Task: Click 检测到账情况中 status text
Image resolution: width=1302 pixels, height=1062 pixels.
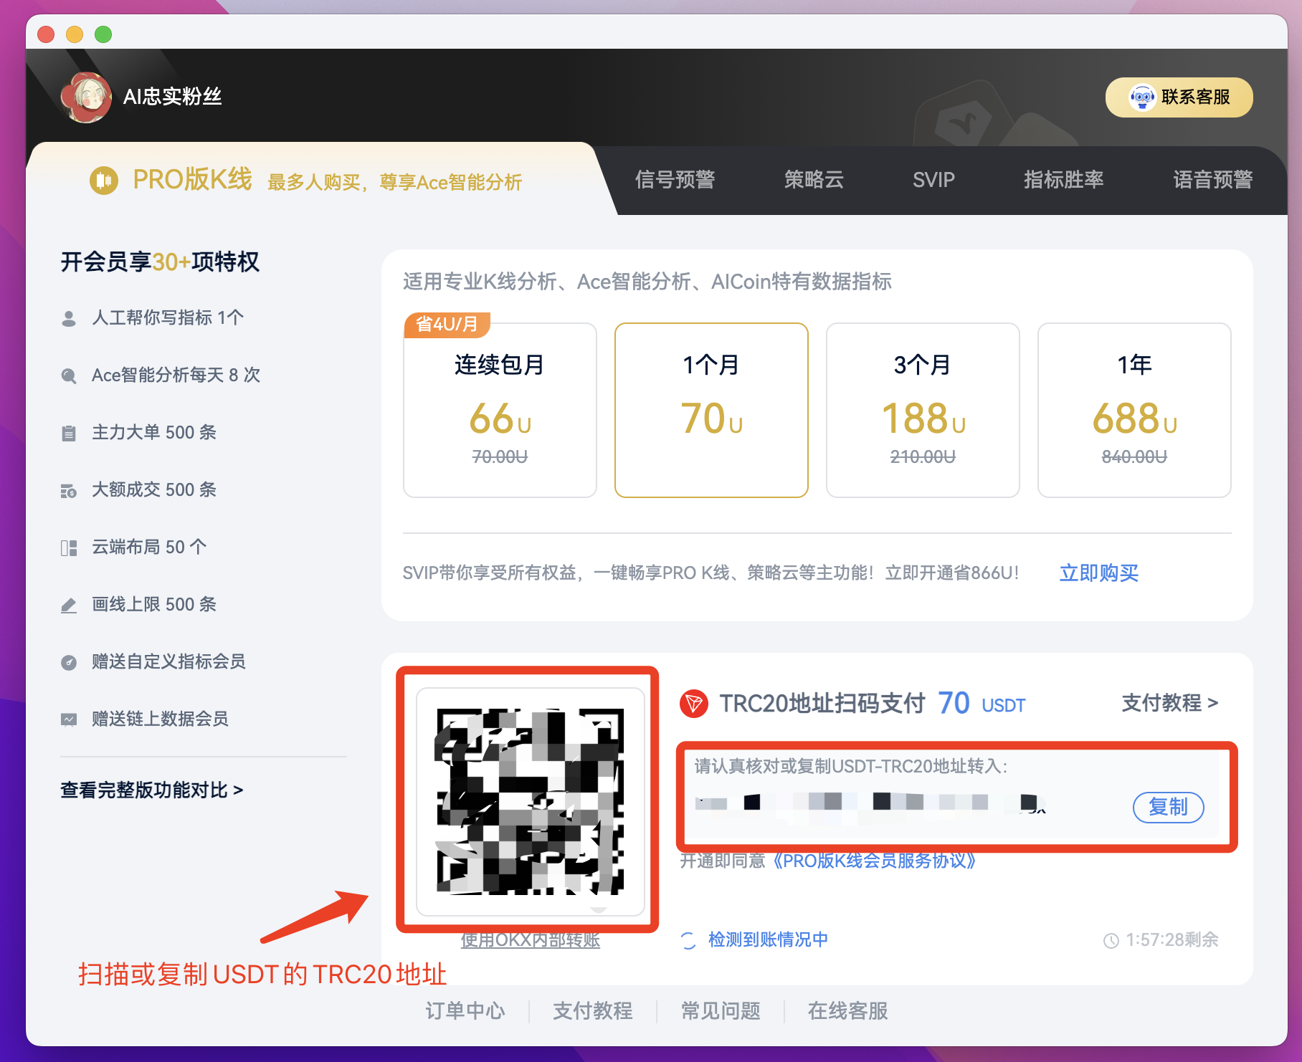Action: [768, 939]
